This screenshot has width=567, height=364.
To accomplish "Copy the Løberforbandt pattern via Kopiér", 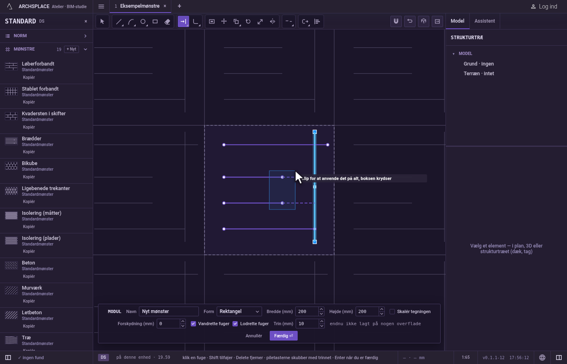I will 29,77.
